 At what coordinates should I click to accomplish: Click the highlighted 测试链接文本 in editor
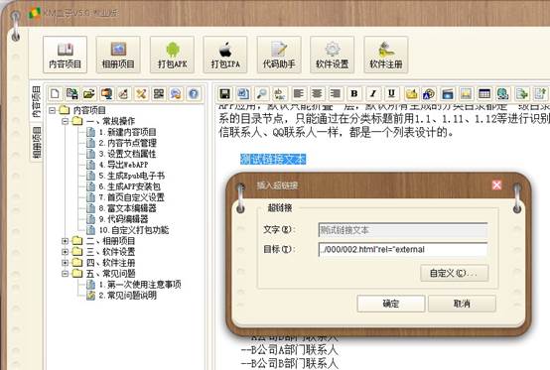point(273,159)
